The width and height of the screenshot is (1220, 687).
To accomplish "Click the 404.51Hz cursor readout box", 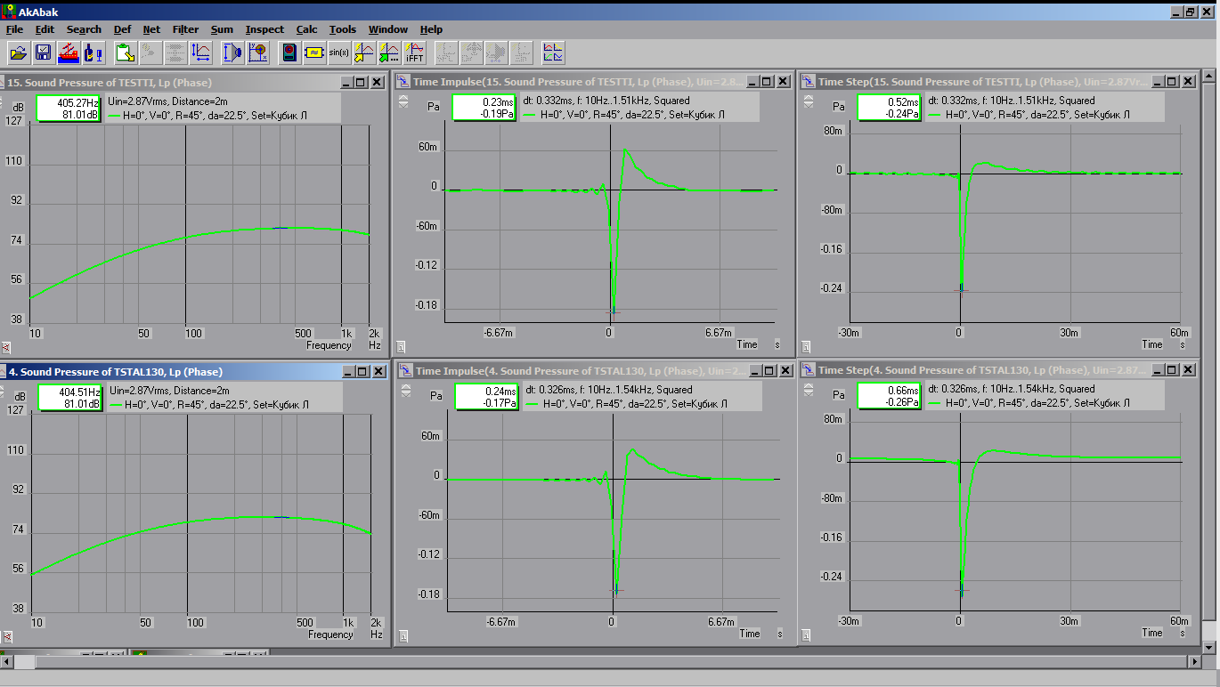I will coord(69,398).
